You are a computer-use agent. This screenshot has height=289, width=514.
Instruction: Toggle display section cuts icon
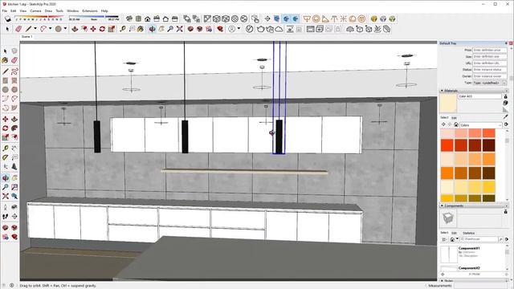pyautogui.click(x=286, y=18)
